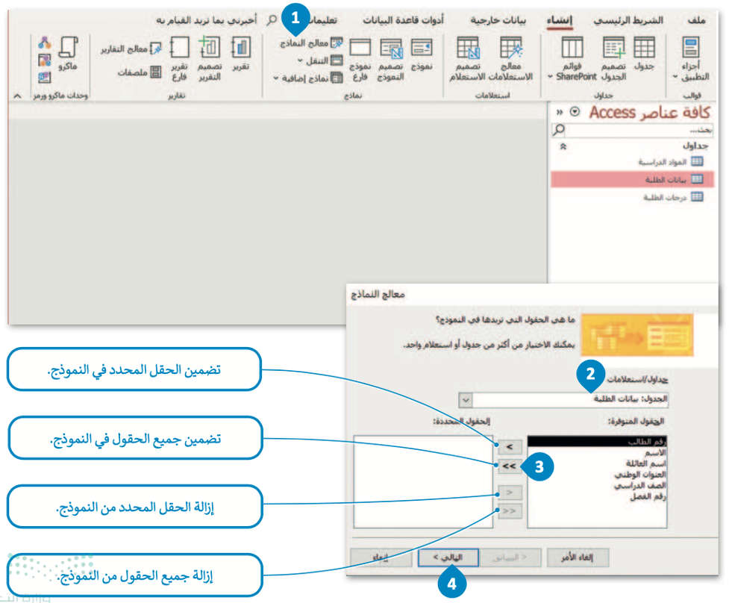Image resolution: width=729 pixels, height=603 pixels.
Task: Click the magnifier icon in the navigation search
Action: point(558,130)
